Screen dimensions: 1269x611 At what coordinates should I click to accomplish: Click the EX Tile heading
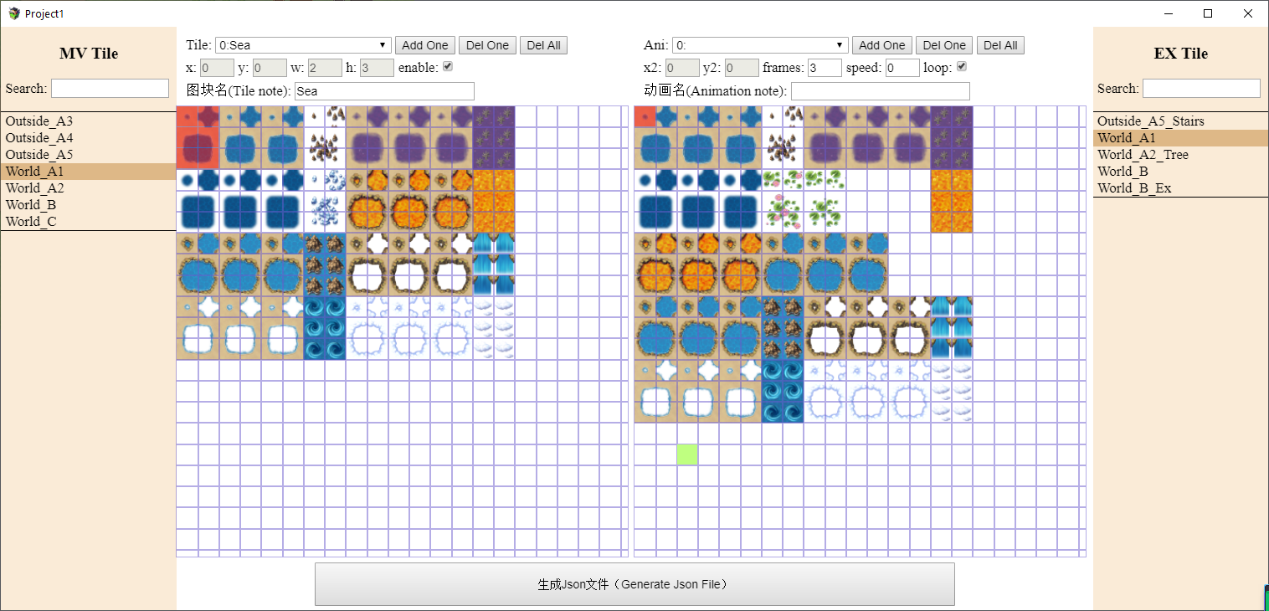click(1181, 54)
